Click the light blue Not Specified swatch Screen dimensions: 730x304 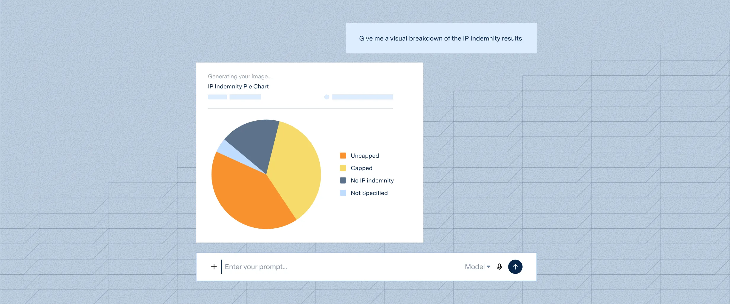click(x=343, y=193)
